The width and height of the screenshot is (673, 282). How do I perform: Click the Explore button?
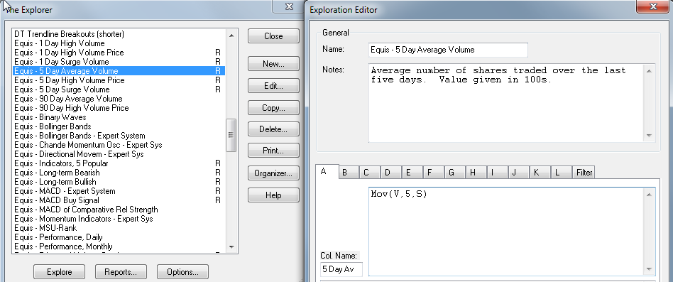click(59, 271)
